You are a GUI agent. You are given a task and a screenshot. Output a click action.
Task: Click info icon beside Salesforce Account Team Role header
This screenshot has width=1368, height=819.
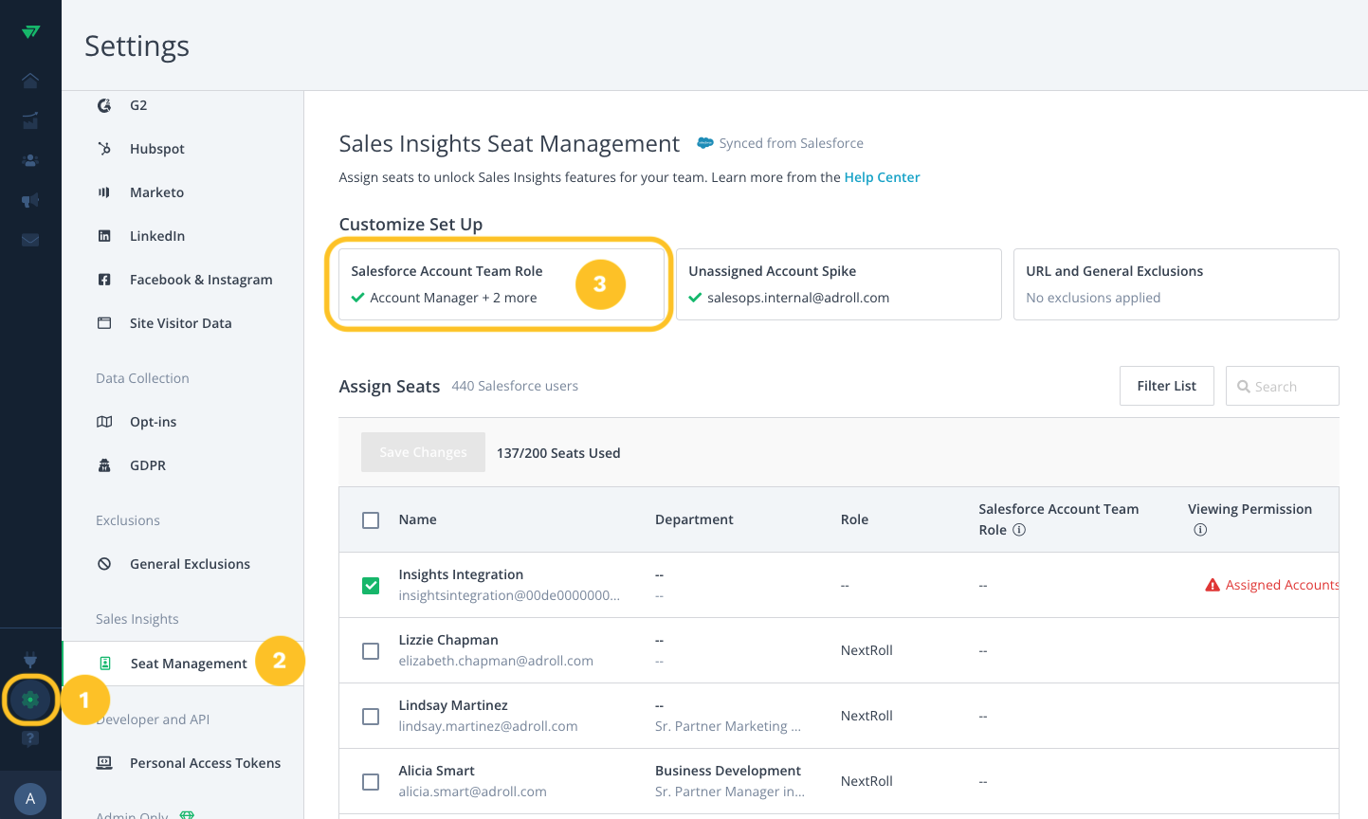pos(1019,530)
